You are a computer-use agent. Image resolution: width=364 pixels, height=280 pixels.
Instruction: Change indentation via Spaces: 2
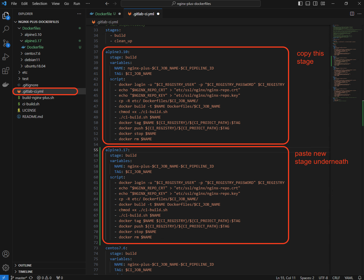point(307,278)
